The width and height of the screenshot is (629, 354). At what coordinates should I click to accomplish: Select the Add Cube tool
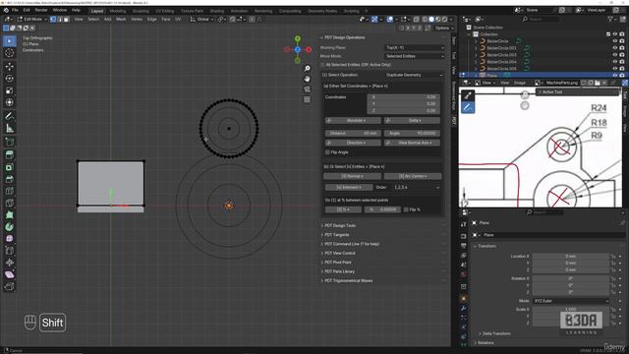coord(9,142)
